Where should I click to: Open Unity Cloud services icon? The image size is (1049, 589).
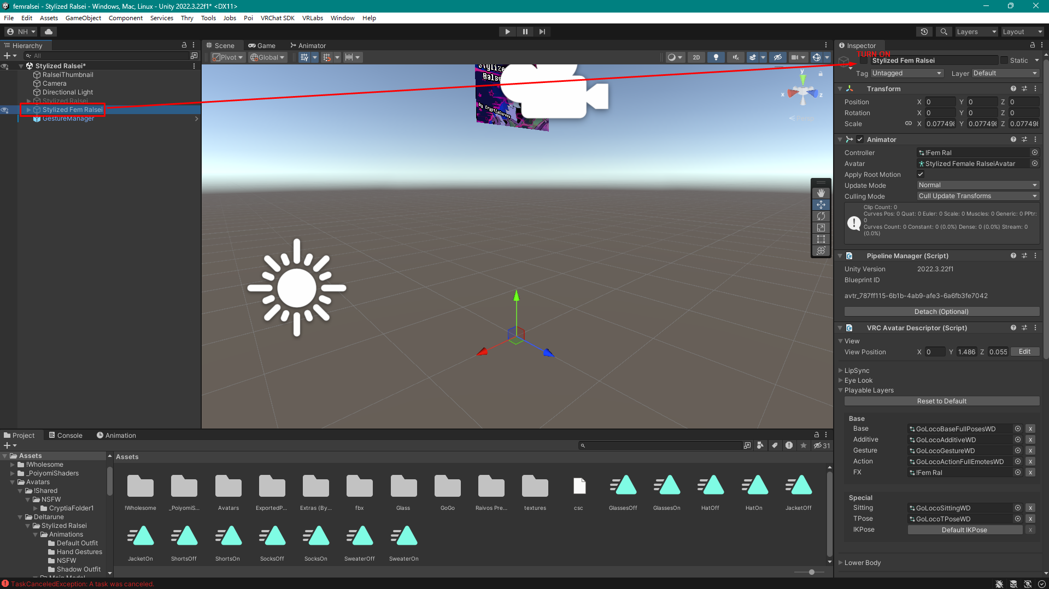[49, 32]
